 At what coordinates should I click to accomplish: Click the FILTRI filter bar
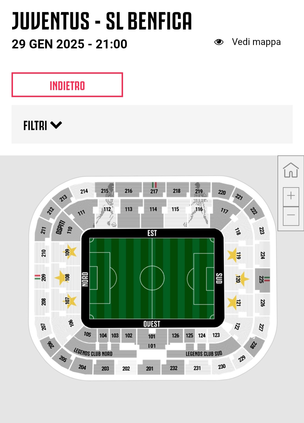pos(152,124)
